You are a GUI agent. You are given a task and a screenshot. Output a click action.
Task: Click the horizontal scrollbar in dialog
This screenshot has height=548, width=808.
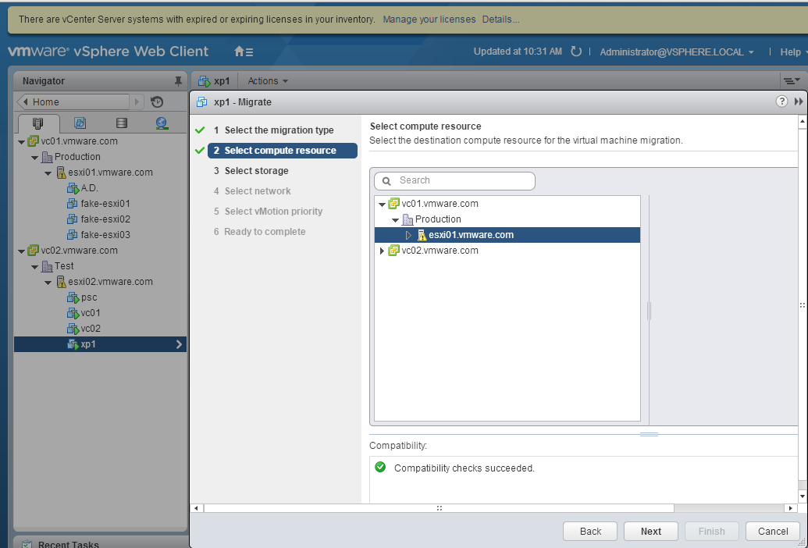[x=439, y=508]
